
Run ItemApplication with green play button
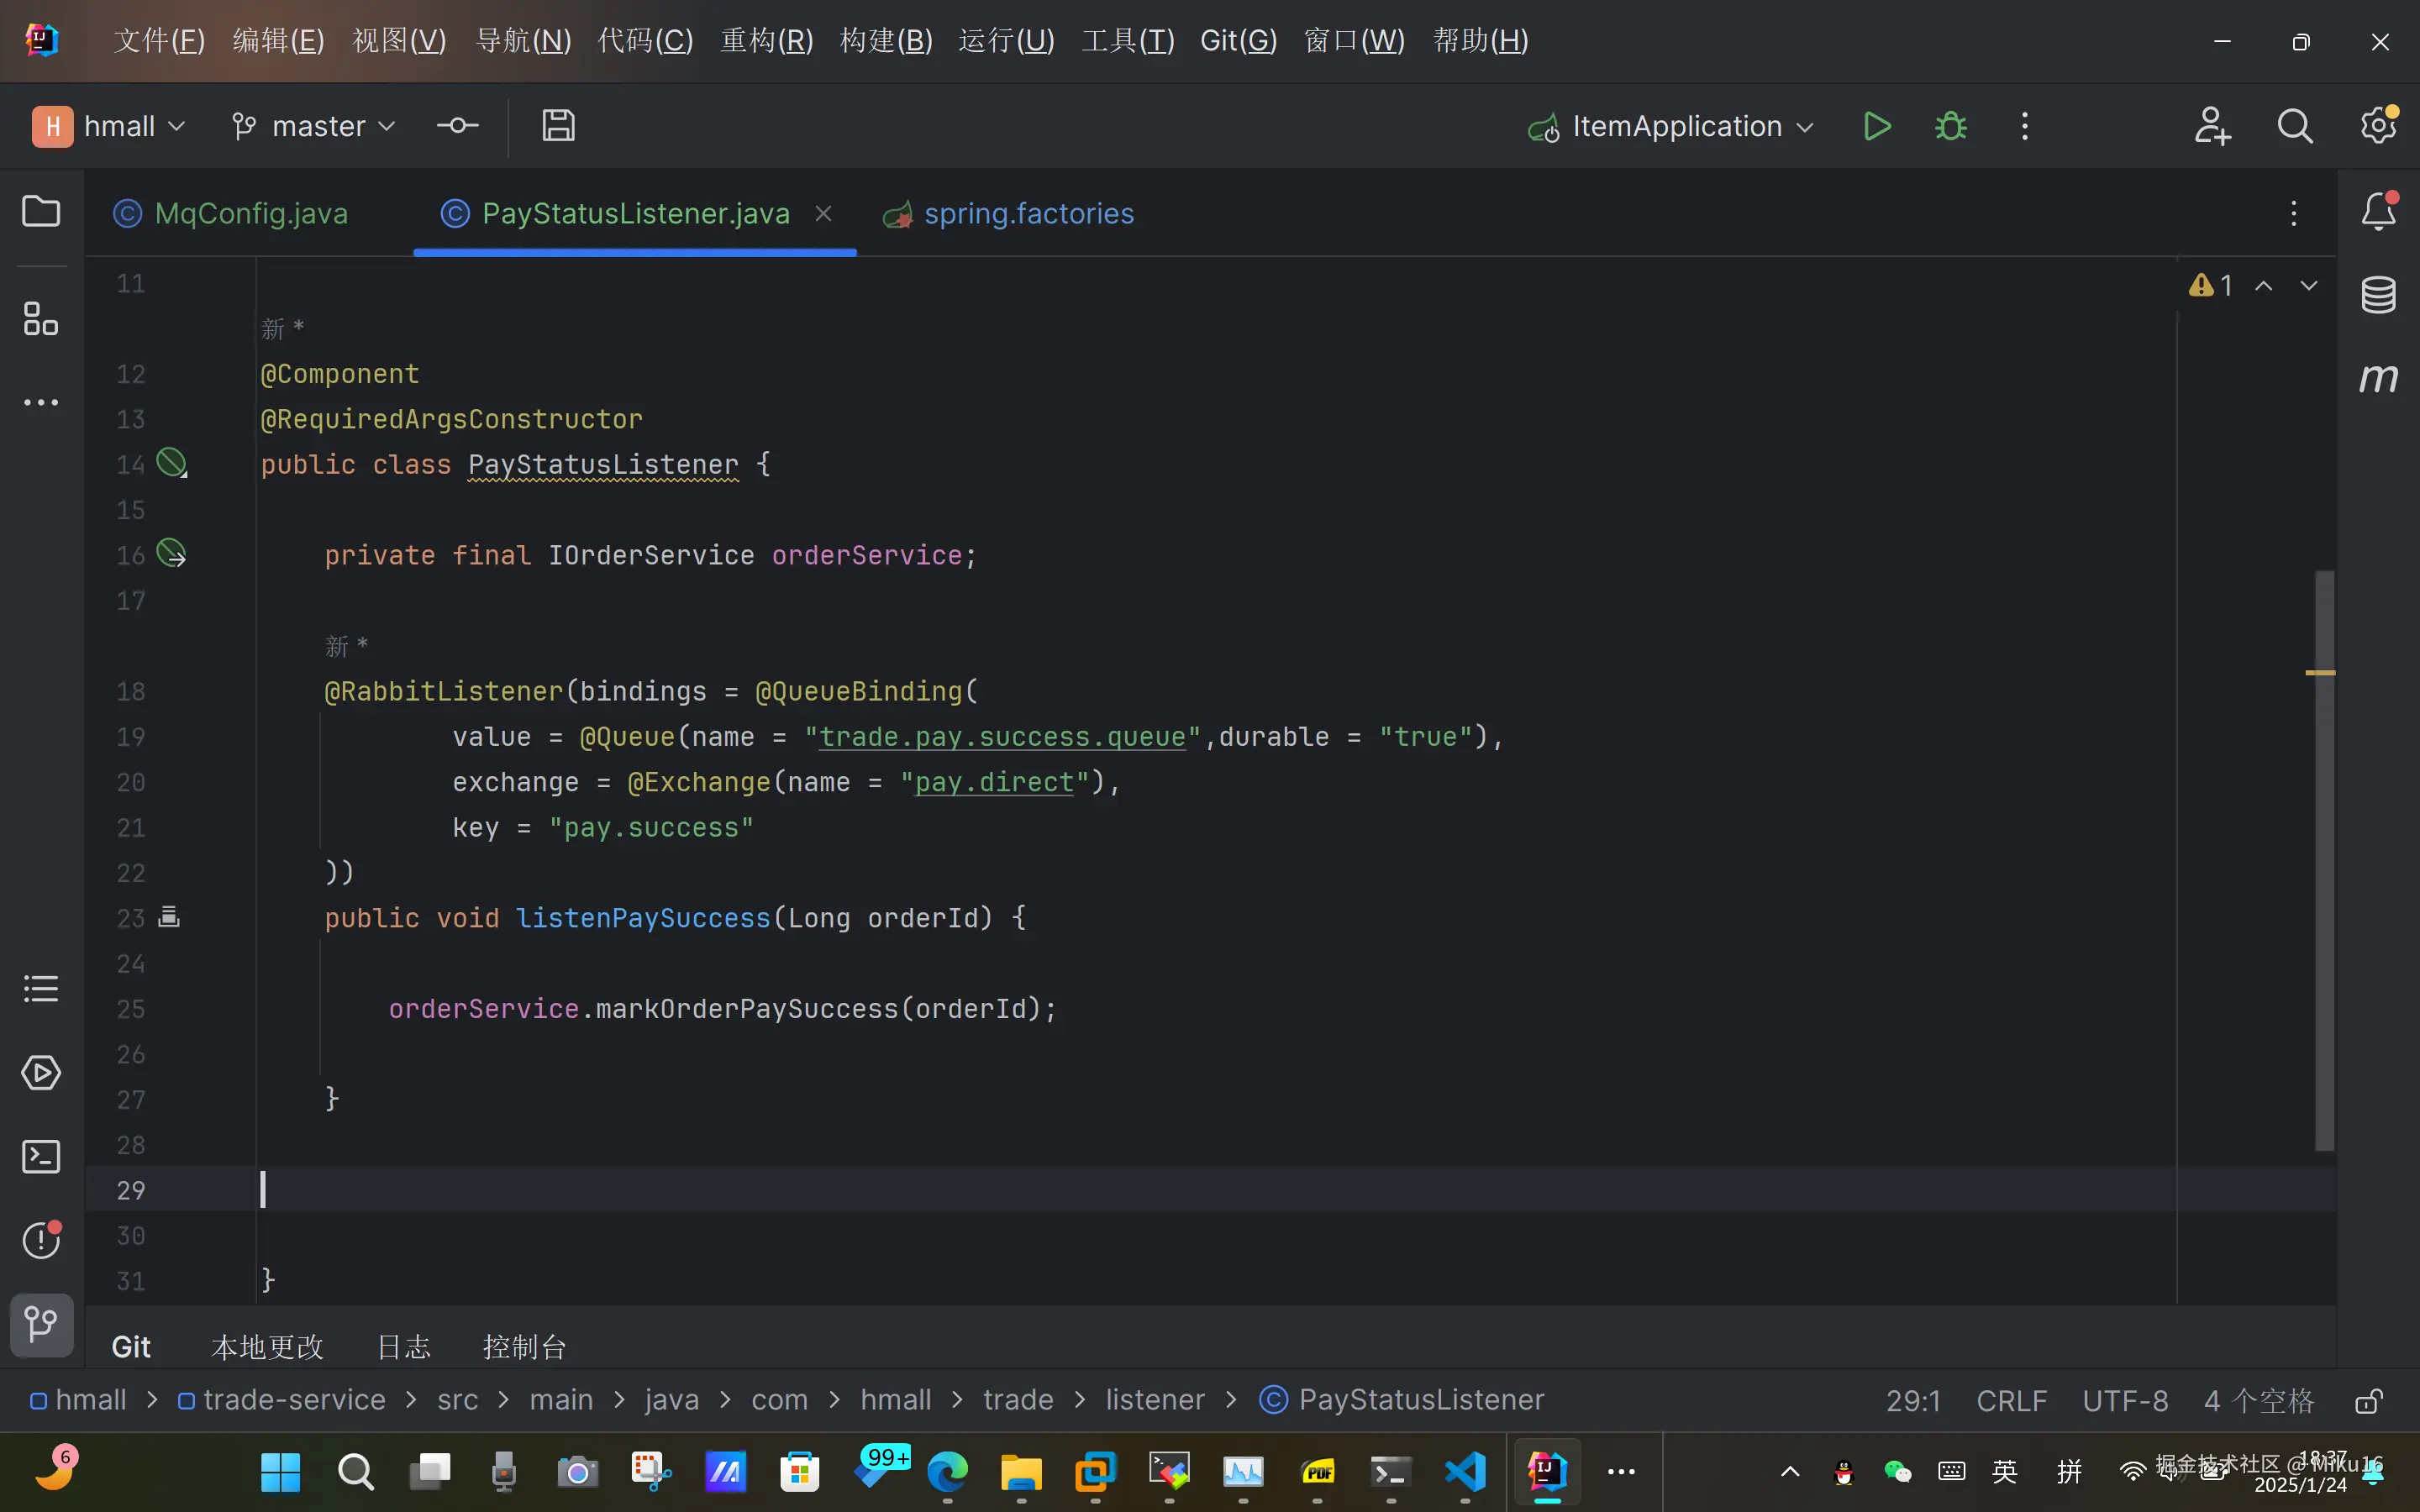coord(1877,126)
